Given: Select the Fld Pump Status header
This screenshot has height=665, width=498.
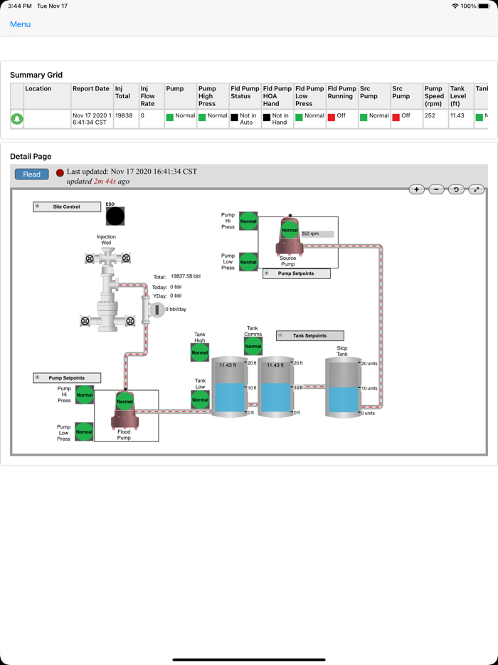Looking at the screenshot, I should (x=245, y=96).
